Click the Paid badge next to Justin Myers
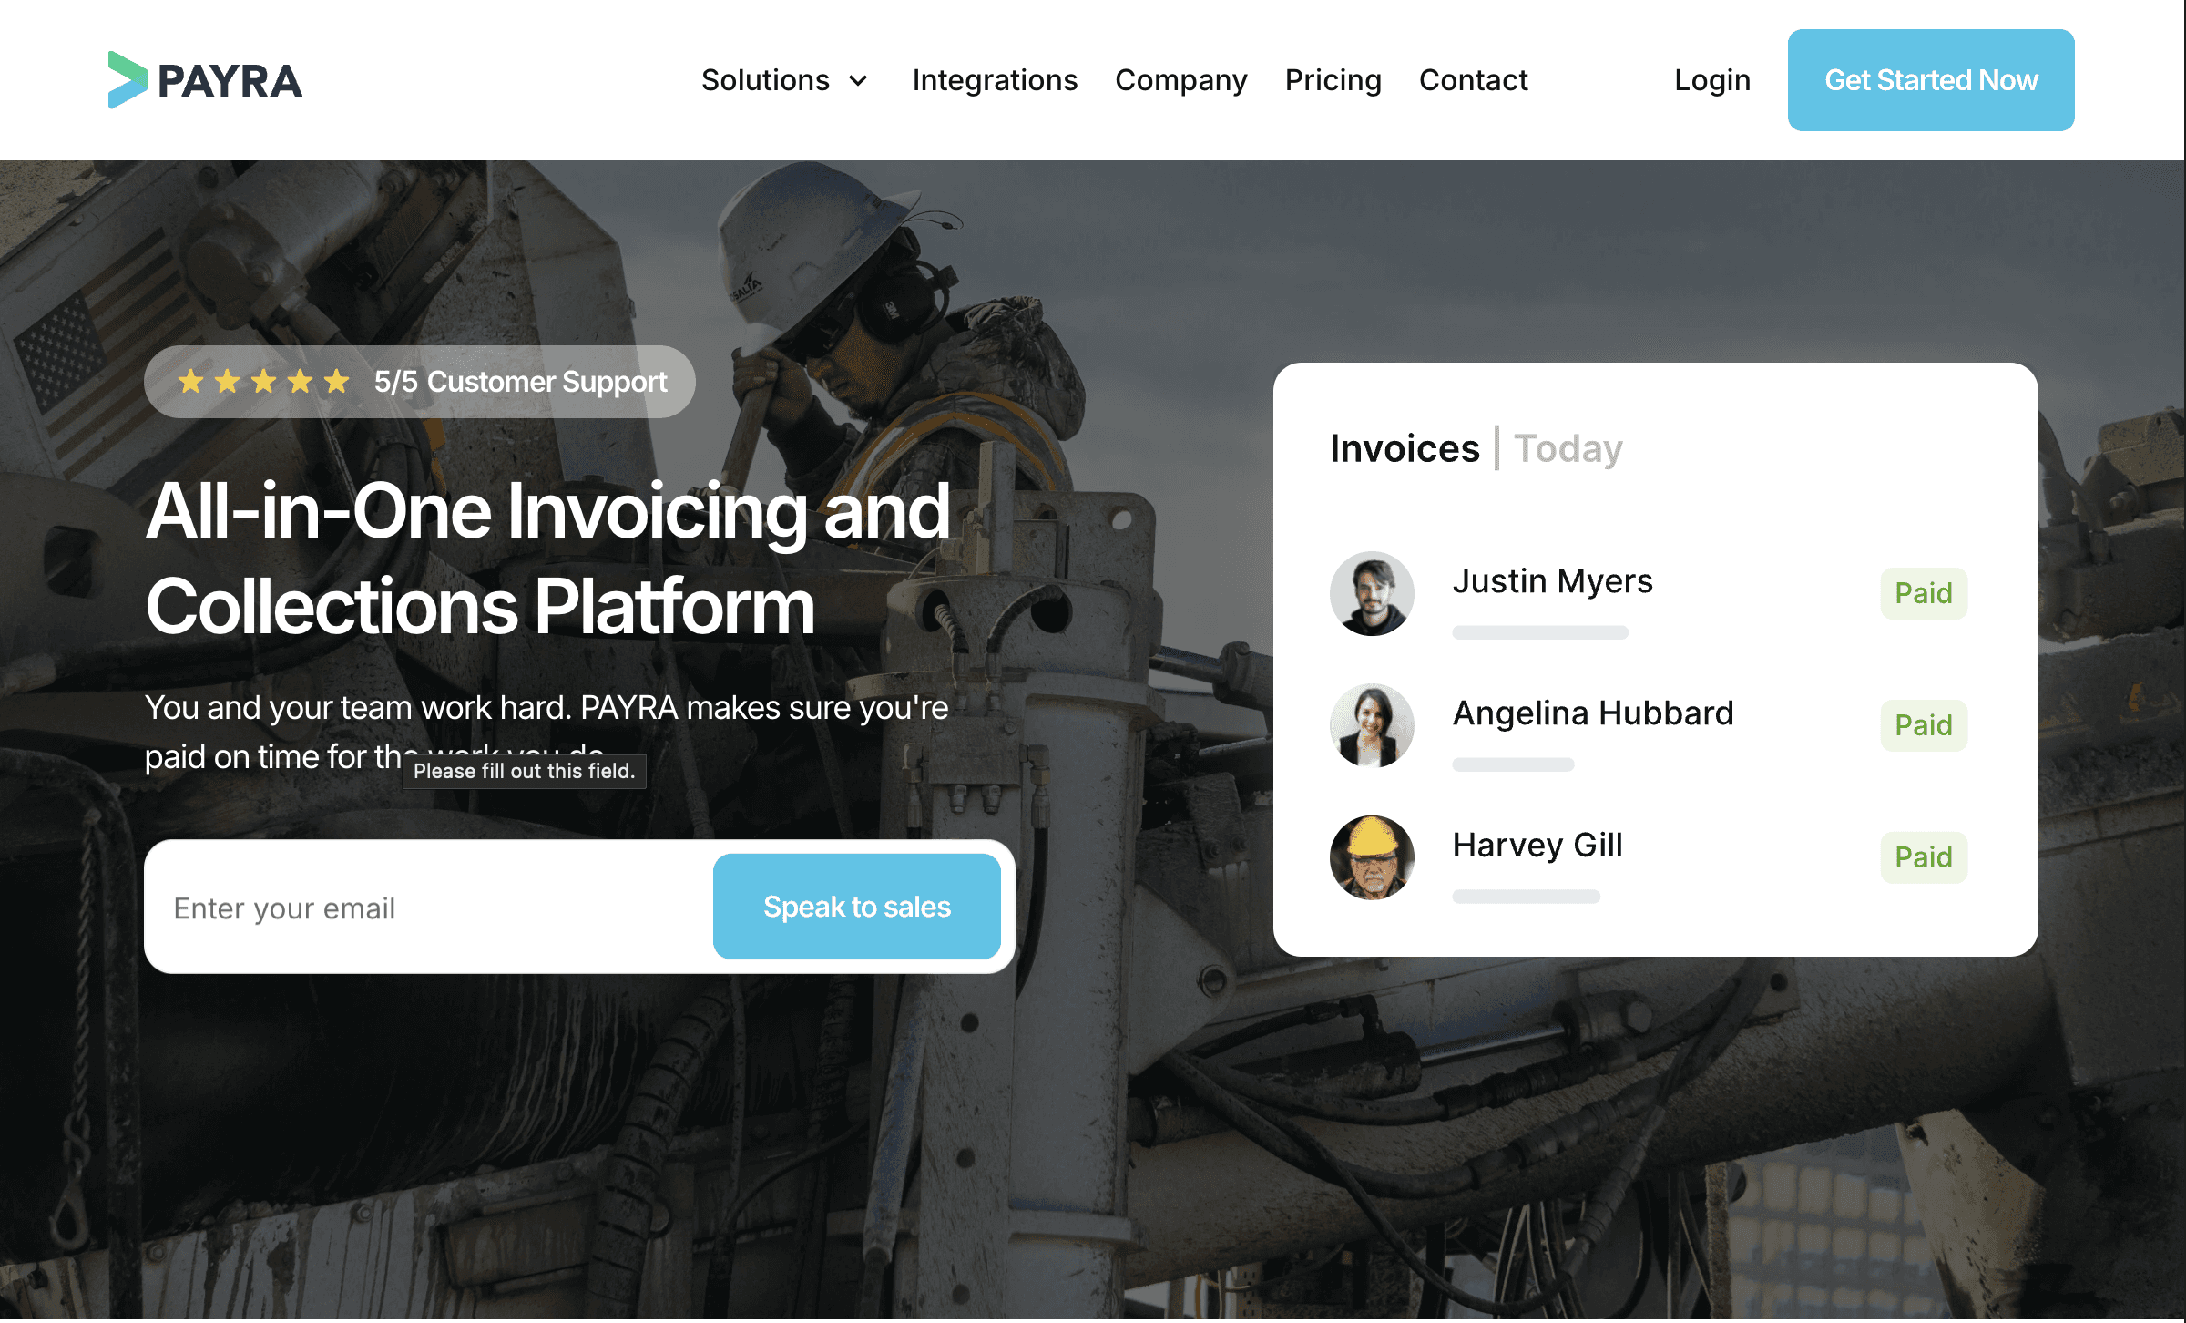The width and height of the screenshot is (2186, 1323). click(1924, 593)
